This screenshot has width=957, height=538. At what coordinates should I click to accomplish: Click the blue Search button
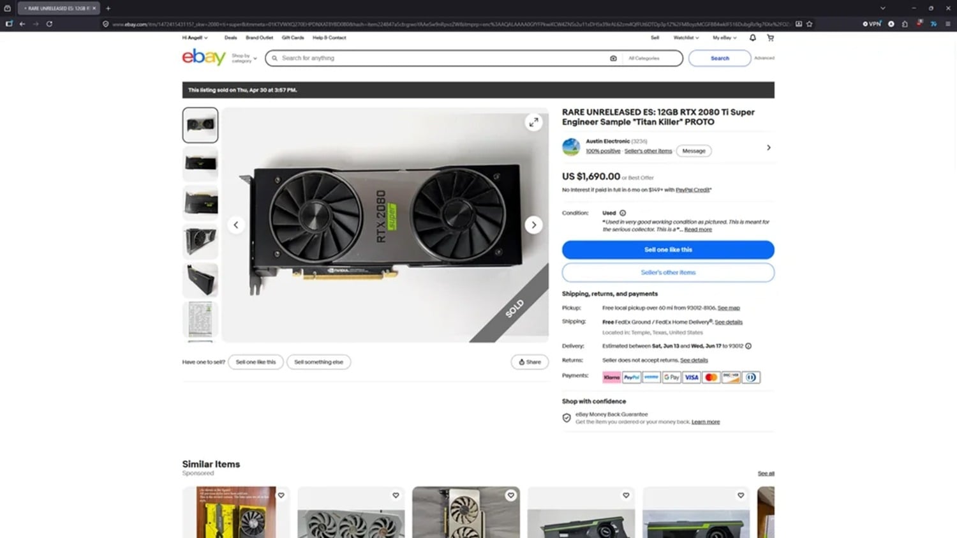(x=720, y=58)
